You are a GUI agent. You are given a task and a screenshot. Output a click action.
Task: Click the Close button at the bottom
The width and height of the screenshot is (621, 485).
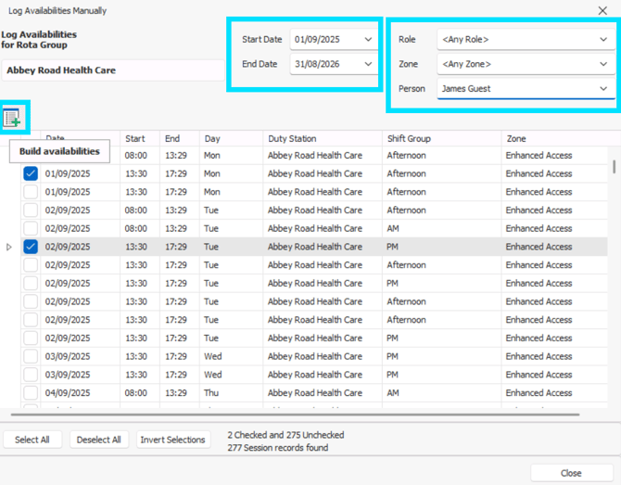pos(571,472)
